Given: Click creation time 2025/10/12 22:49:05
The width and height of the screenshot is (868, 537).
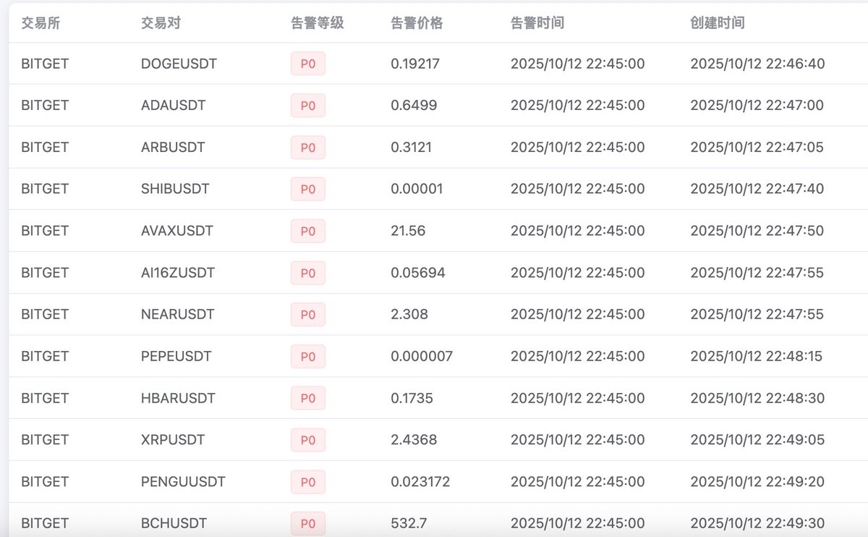Looking at the screenshot, I should 757,440.
